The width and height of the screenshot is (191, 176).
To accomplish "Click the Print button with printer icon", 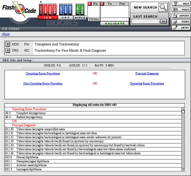I will point(181,22).
